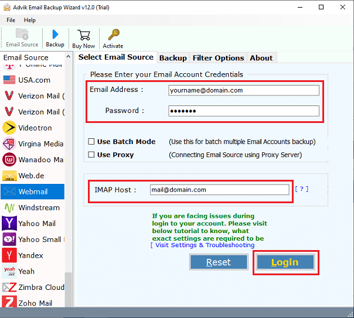This screenshot has height=318, width=354.
Task: Select the second Verizon Mail entry icon
Action: click(9, 111)
